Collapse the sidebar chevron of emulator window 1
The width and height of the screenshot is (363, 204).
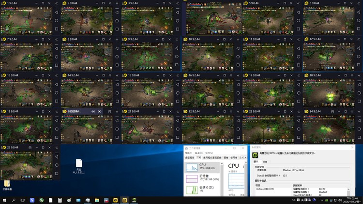point(57,3)
